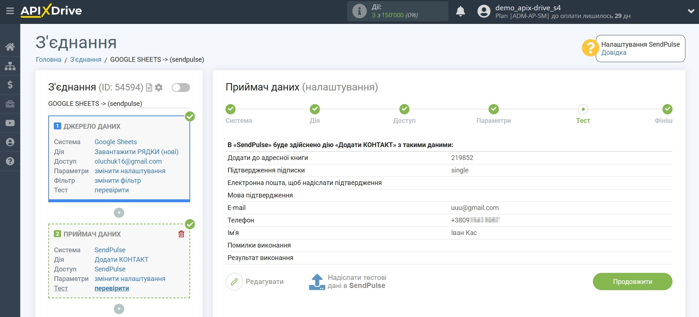This screenshot has width=699, height=317.
Task: Go to Доступ wizard step
Action: 404,109
